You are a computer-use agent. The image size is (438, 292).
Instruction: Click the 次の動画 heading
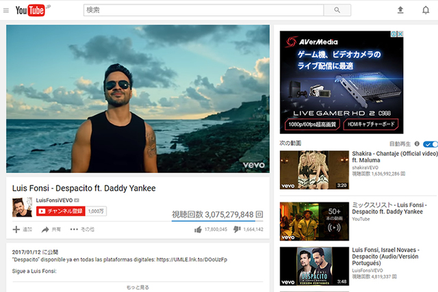290,143
